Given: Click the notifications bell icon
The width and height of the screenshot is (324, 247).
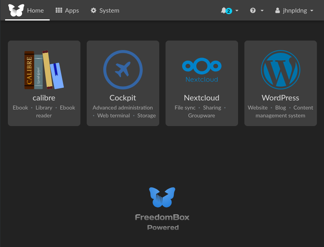Looking at the screenshot, I should pos(223,10).
